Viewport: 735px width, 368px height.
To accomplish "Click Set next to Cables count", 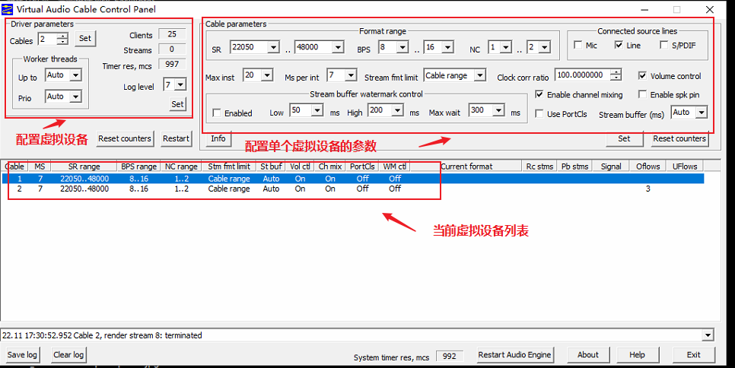I will pyautogui.click(x=85, y=38).
